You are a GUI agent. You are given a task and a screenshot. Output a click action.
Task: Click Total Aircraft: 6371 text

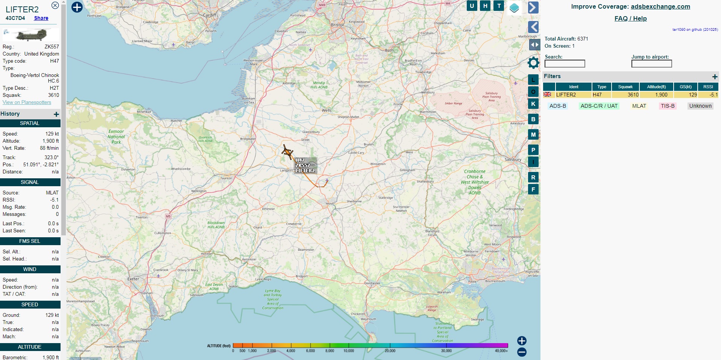click(x=566, y=39)
